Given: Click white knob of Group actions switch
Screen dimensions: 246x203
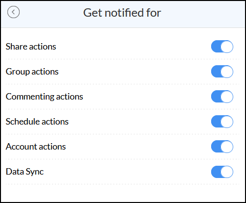Looking at the screenshot, I should click(x=227, y=72).
